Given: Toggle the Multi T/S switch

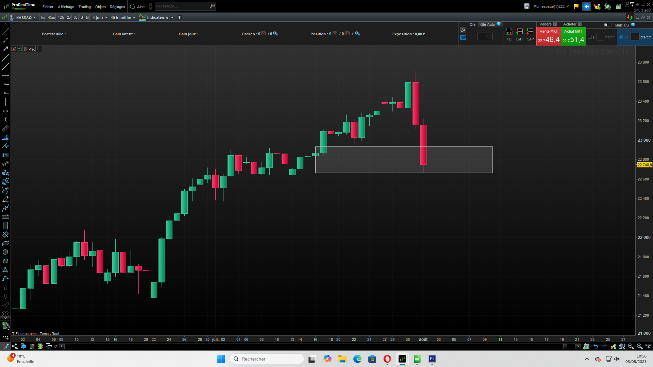Looking at the screenshot, I should (x=607, y=25).
